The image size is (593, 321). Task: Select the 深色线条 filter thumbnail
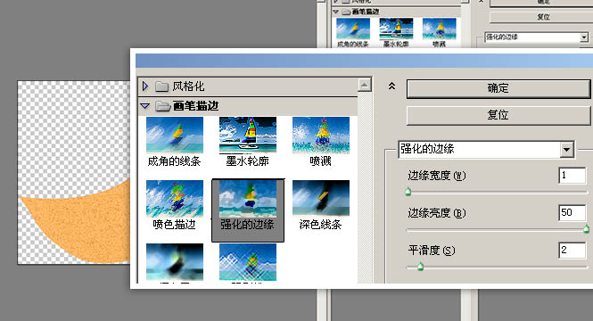[321, 199]
